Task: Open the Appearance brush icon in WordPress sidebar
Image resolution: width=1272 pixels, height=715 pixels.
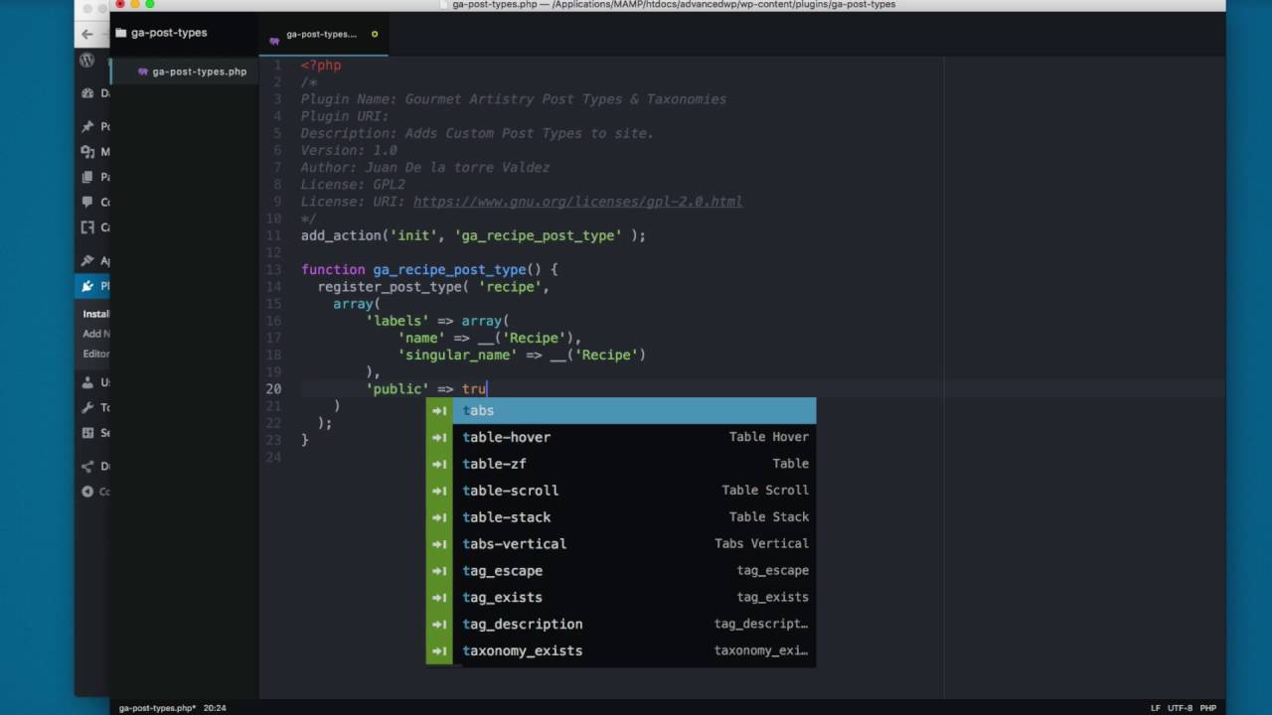Action: tap(88, 260)
